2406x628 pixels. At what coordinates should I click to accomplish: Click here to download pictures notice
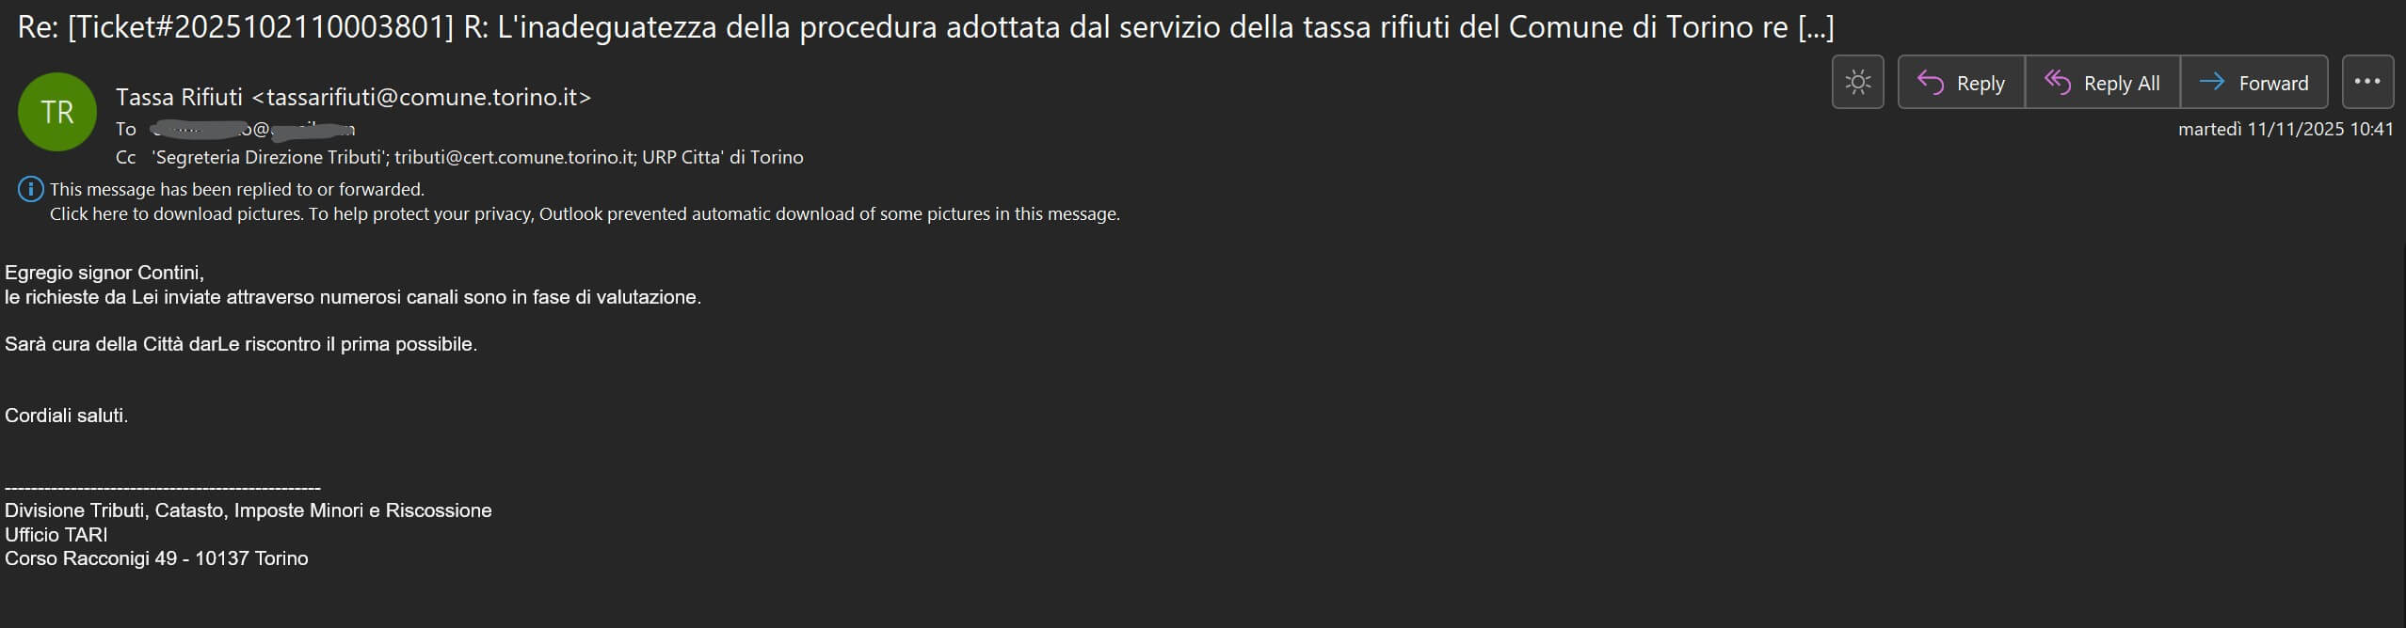coord(584,214)
